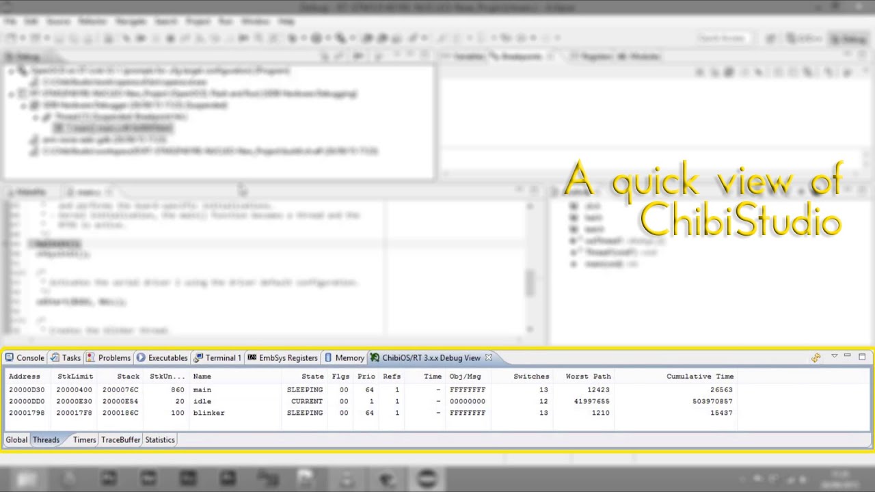This screenshot has width=875, height=492.
Task: Click the Address column header
Action: point(24,376)
